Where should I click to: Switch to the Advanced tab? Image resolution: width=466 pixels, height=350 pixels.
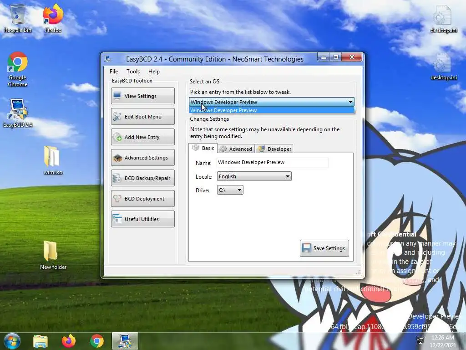(237, 149)
